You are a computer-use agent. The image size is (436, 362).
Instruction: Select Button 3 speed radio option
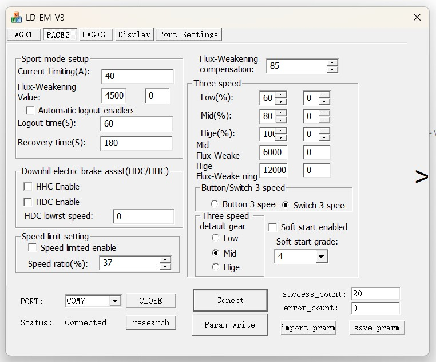215,204
